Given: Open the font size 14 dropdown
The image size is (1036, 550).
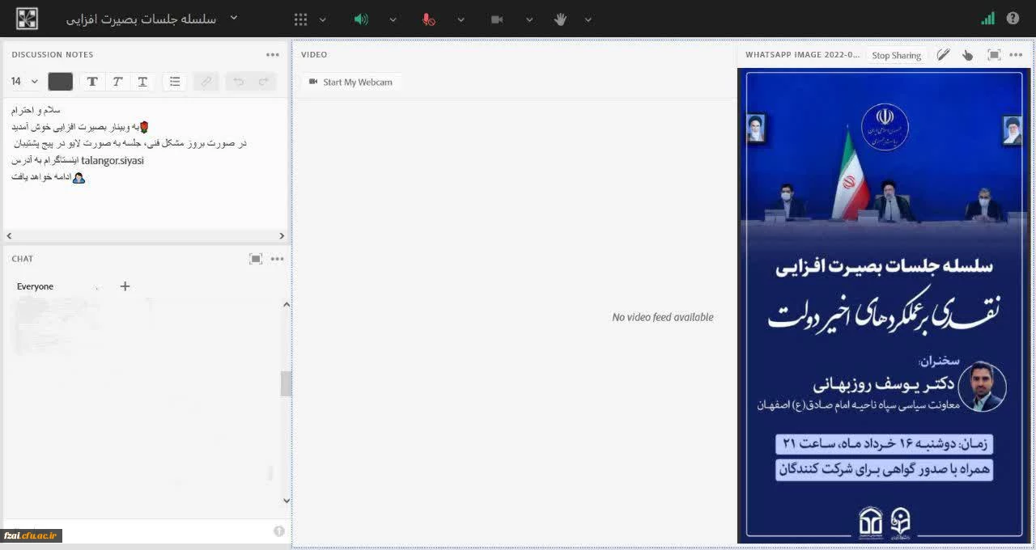Looking at the screenshot, I should click(x=25, y=82).
